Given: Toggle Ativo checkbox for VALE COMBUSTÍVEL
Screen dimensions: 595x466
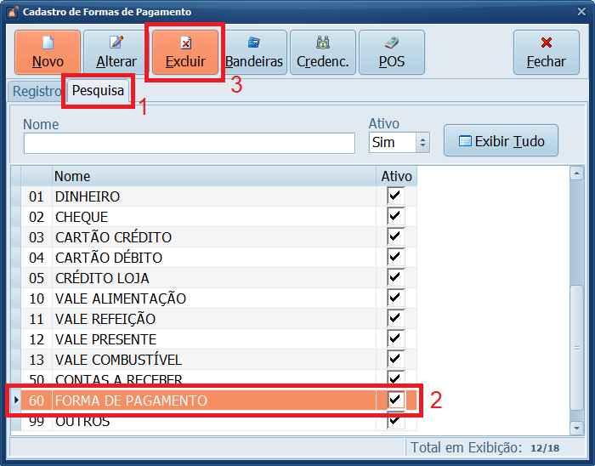Looking at the screenshot, I should click(395, 359).
